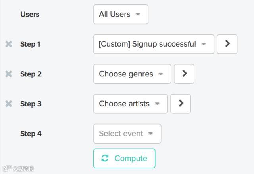
Task: Expand the Choose genres event dropdown
Action: (x=132, y=74)
